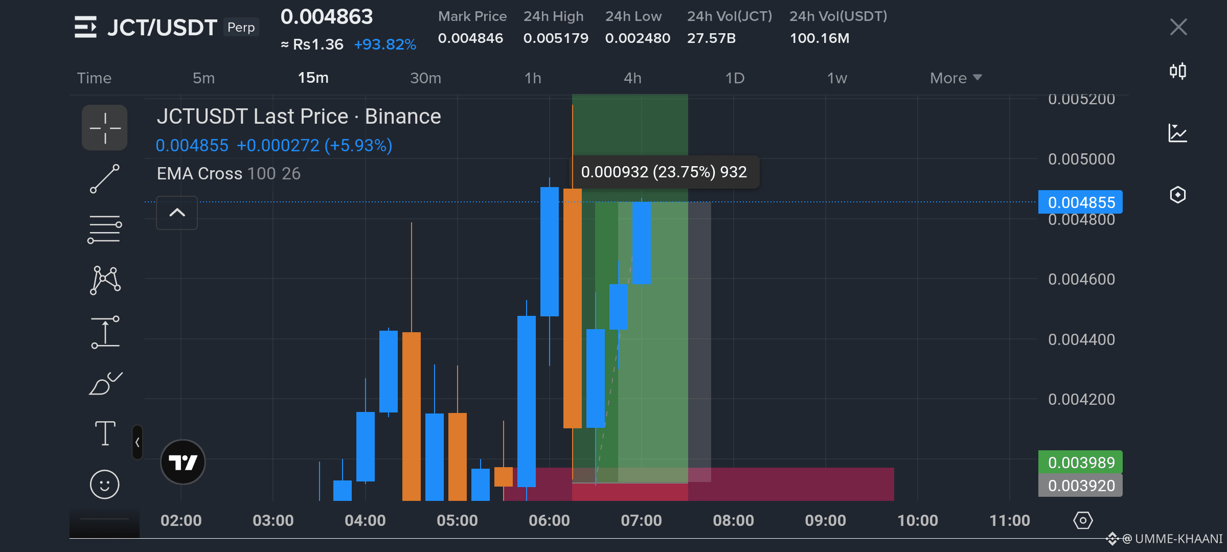Select the XABCD pattern tool
1227x552 pixels.
pos(105,280)
